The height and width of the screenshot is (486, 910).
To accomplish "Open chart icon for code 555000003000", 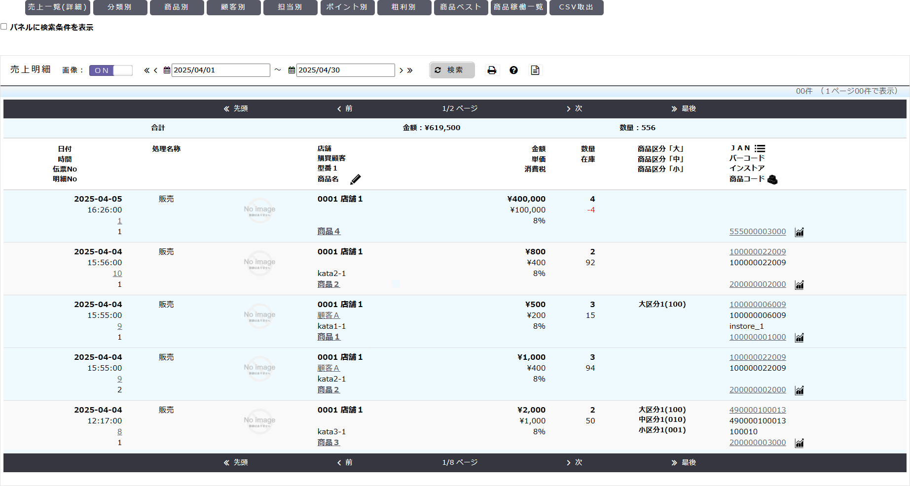I will (800, 232).
